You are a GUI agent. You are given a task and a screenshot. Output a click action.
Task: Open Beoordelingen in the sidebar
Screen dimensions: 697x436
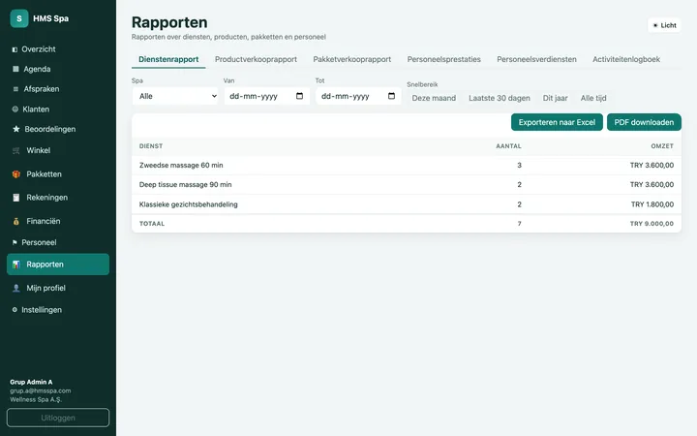(58, 129)
